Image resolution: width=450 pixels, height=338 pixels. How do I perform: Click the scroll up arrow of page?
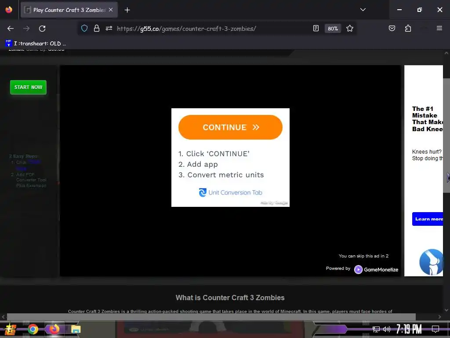pyautogui.click(x=446, y=53)
